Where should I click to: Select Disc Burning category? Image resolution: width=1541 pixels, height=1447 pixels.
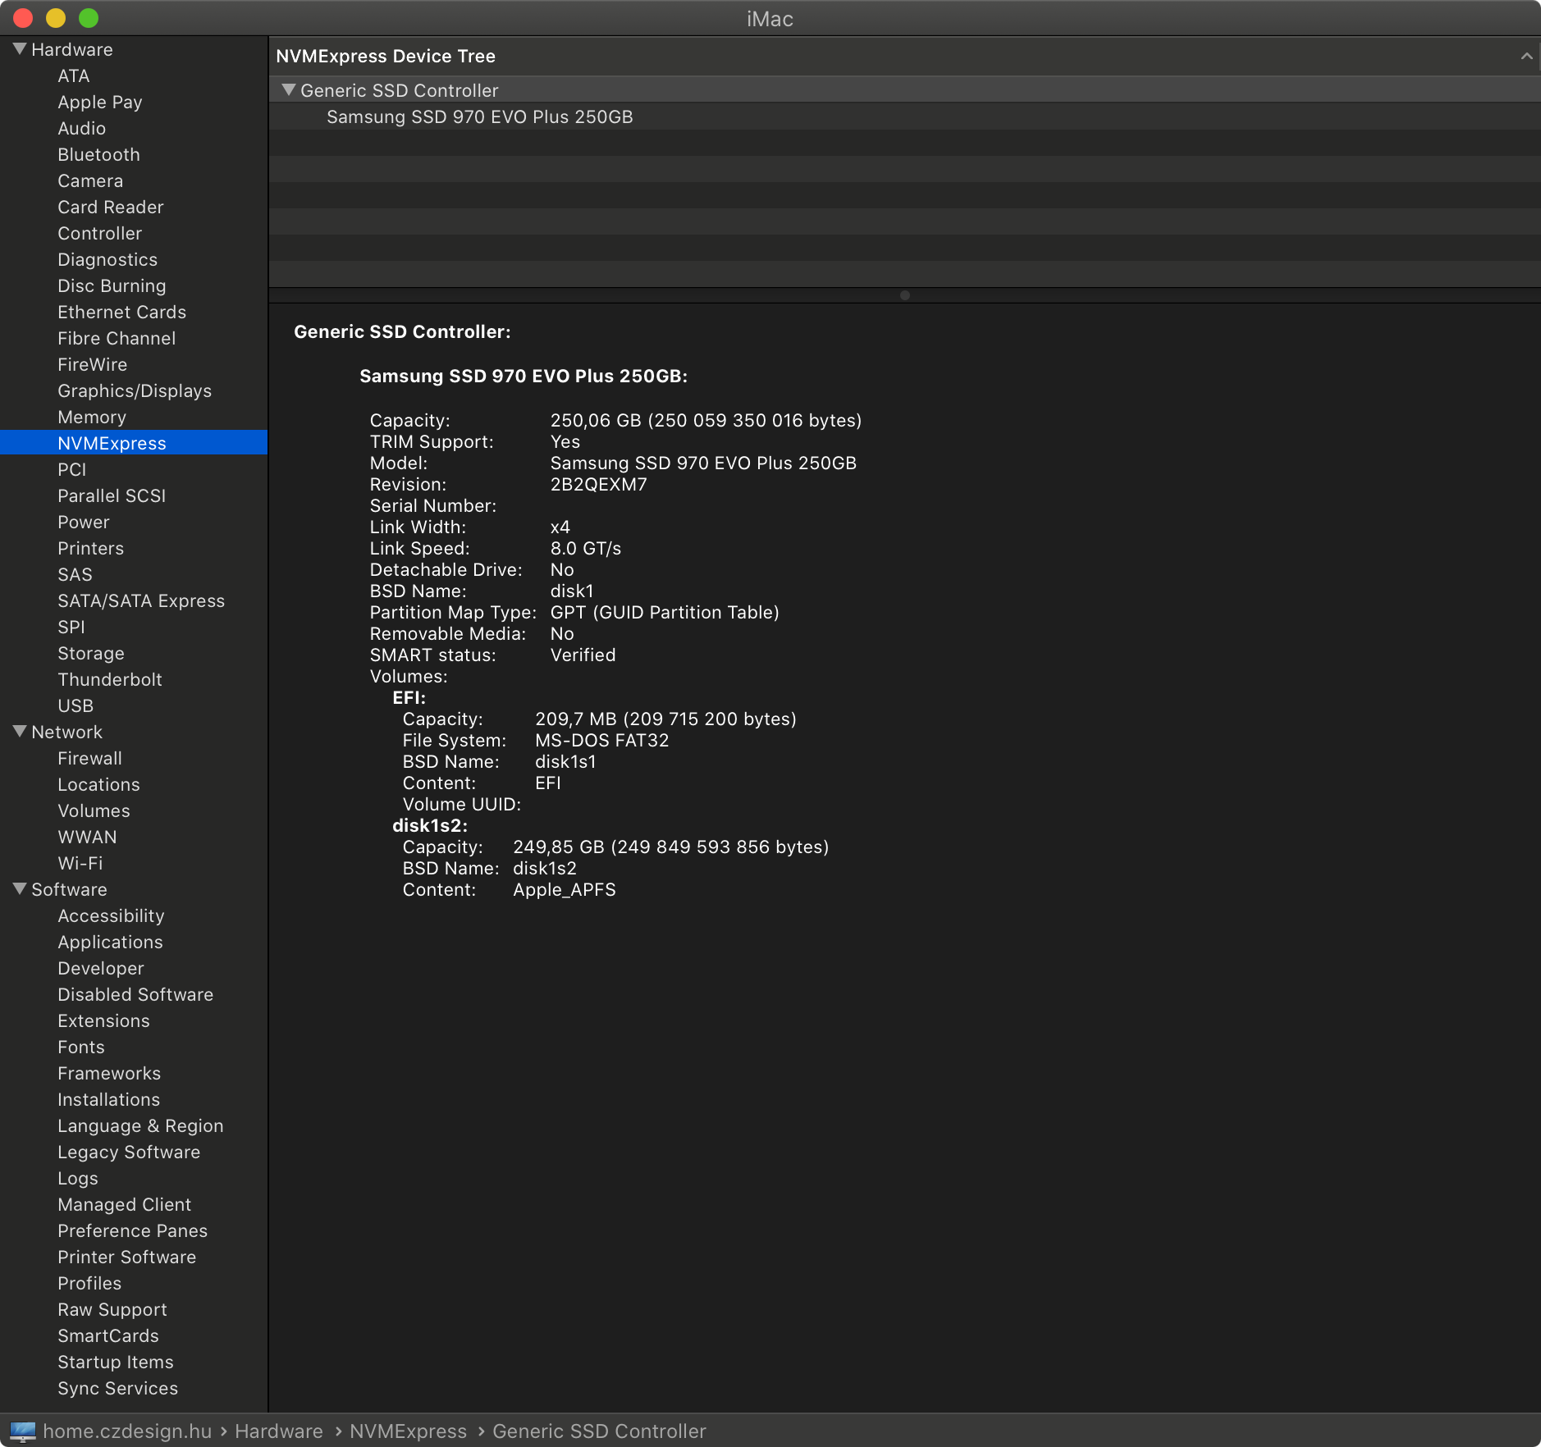point(112,285)
